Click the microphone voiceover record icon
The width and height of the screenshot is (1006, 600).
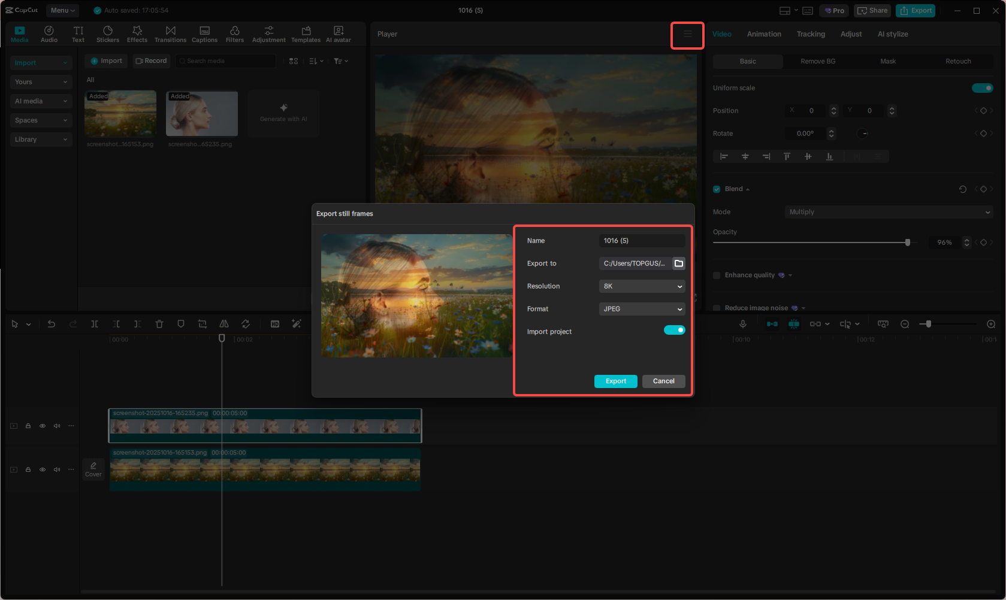pos(743,324)
